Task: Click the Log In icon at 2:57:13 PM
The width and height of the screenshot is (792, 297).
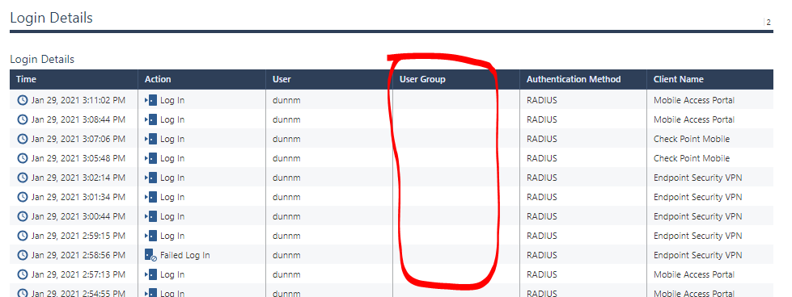Action: [x=151, y=274]
